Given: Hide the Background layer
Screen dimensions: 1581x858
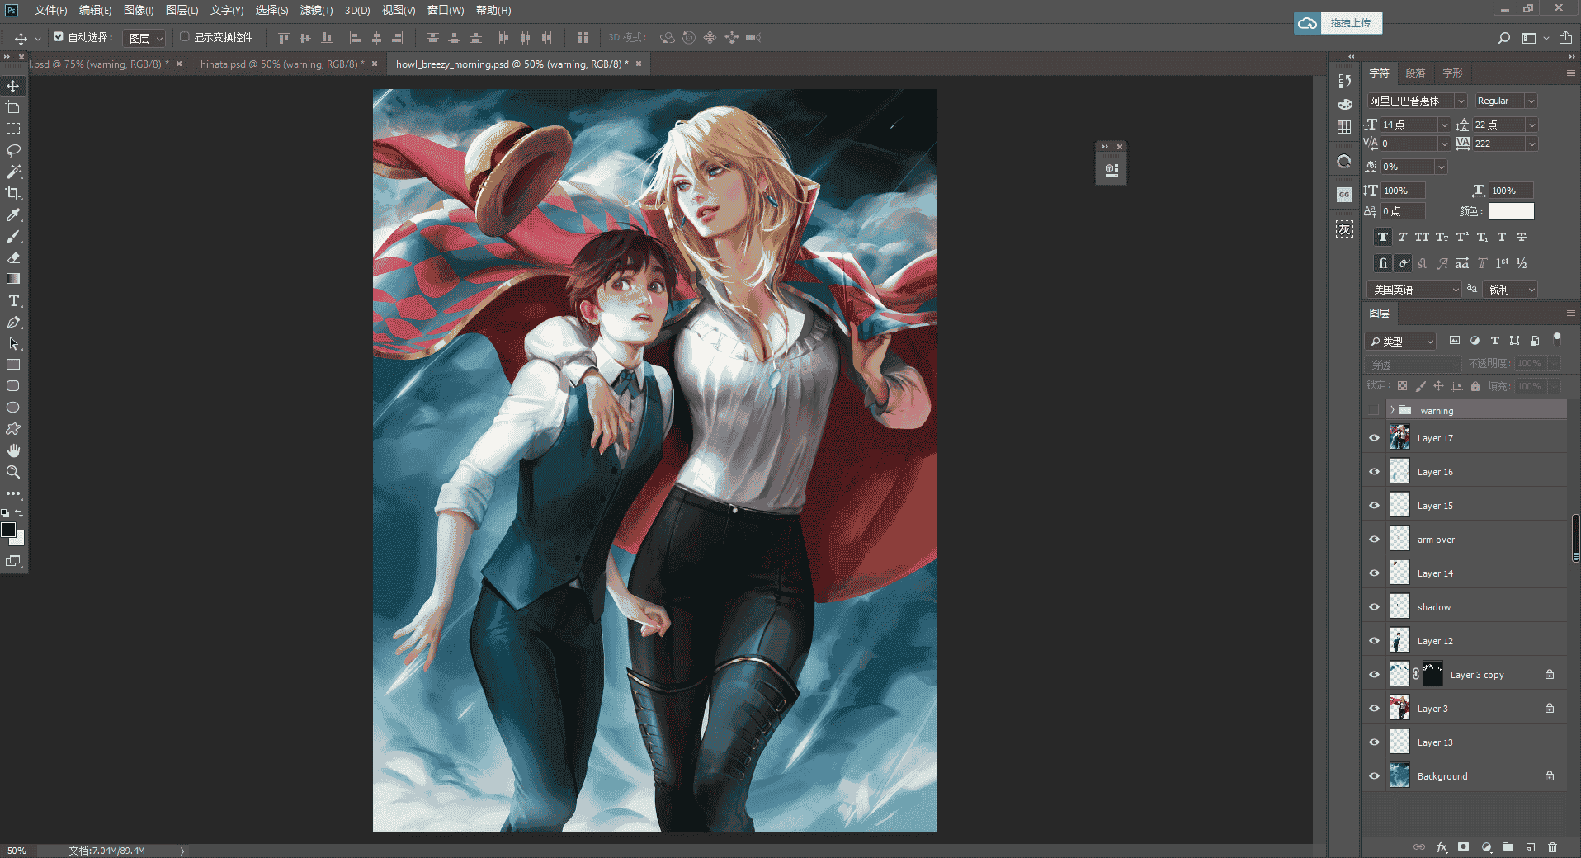Looking at the screenshot, I should tap(1374, 775).
